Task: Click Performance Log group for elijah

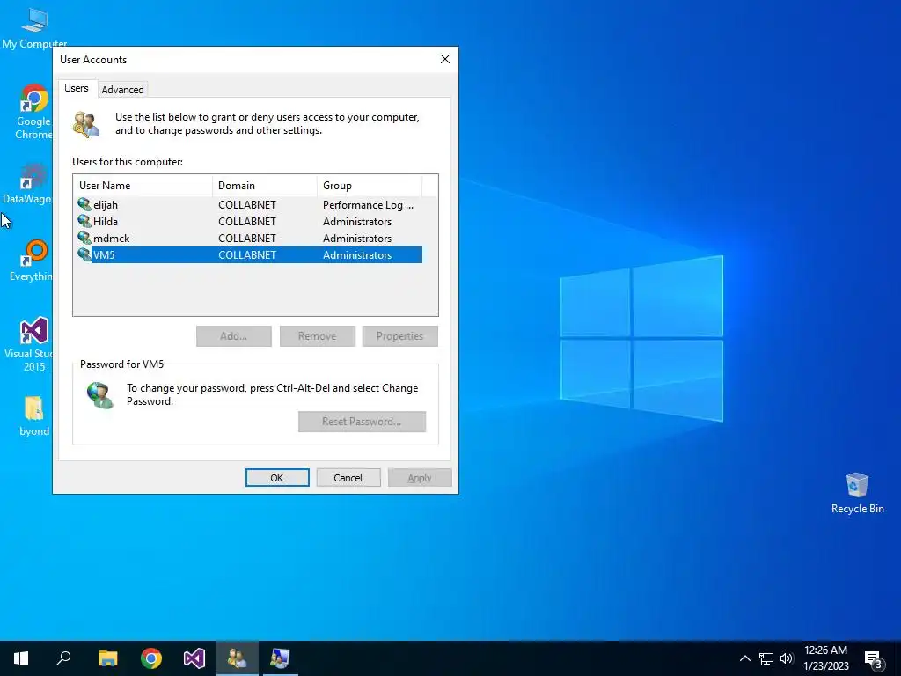Action: click(x=369, y=204)
